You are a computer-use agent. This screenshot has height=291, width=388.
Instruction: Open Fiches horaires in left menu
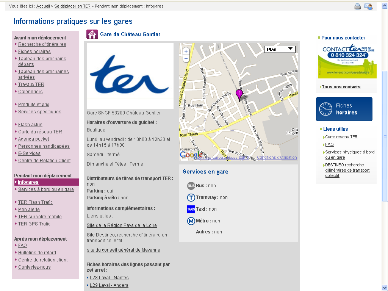[34, 52]
